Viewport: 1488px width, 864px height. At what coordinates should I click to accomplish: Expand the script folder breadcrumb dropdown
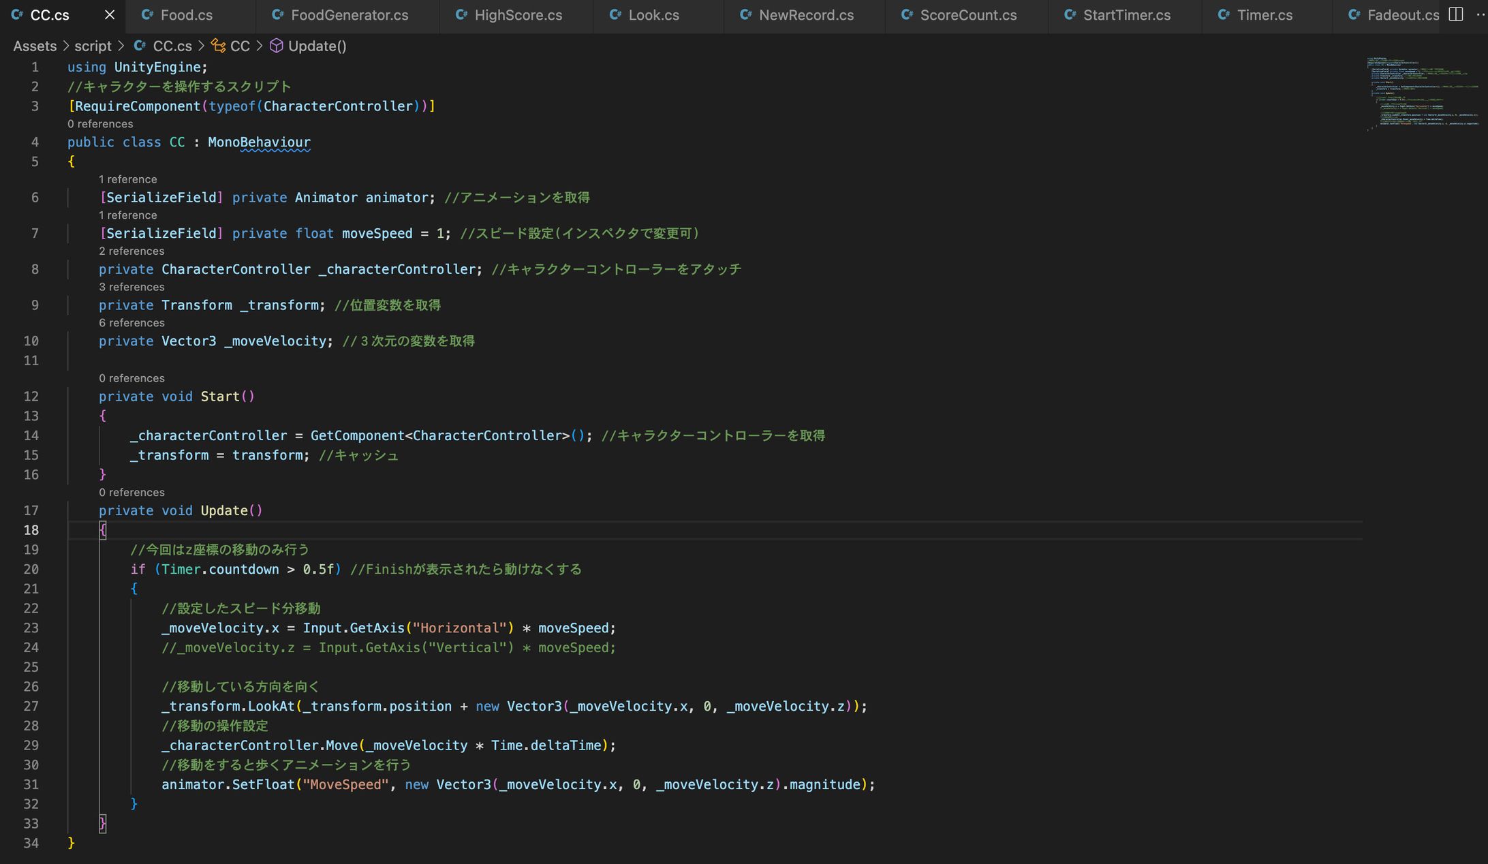tap(93, 46)
